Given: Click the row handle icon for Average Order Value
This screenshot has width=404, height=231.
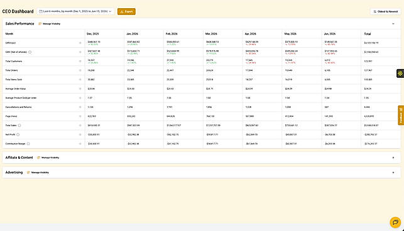Looking at the screenshot, I should pos(80,89).
